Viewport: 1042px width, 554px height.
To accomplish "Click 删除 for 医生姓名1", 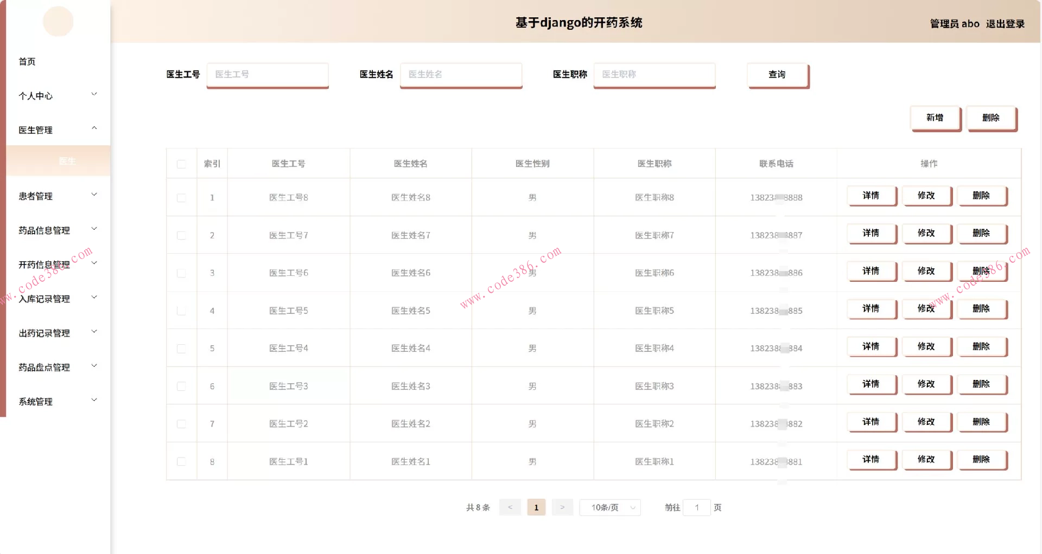I will click(x=982, y=459).
